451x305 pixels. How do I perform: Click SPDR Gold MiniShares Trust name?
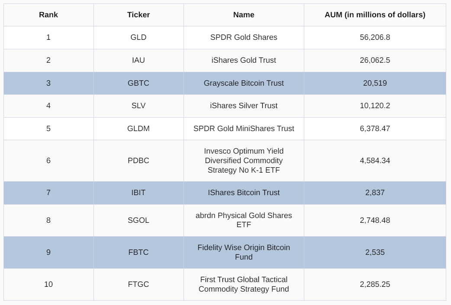tap(244, 128)
